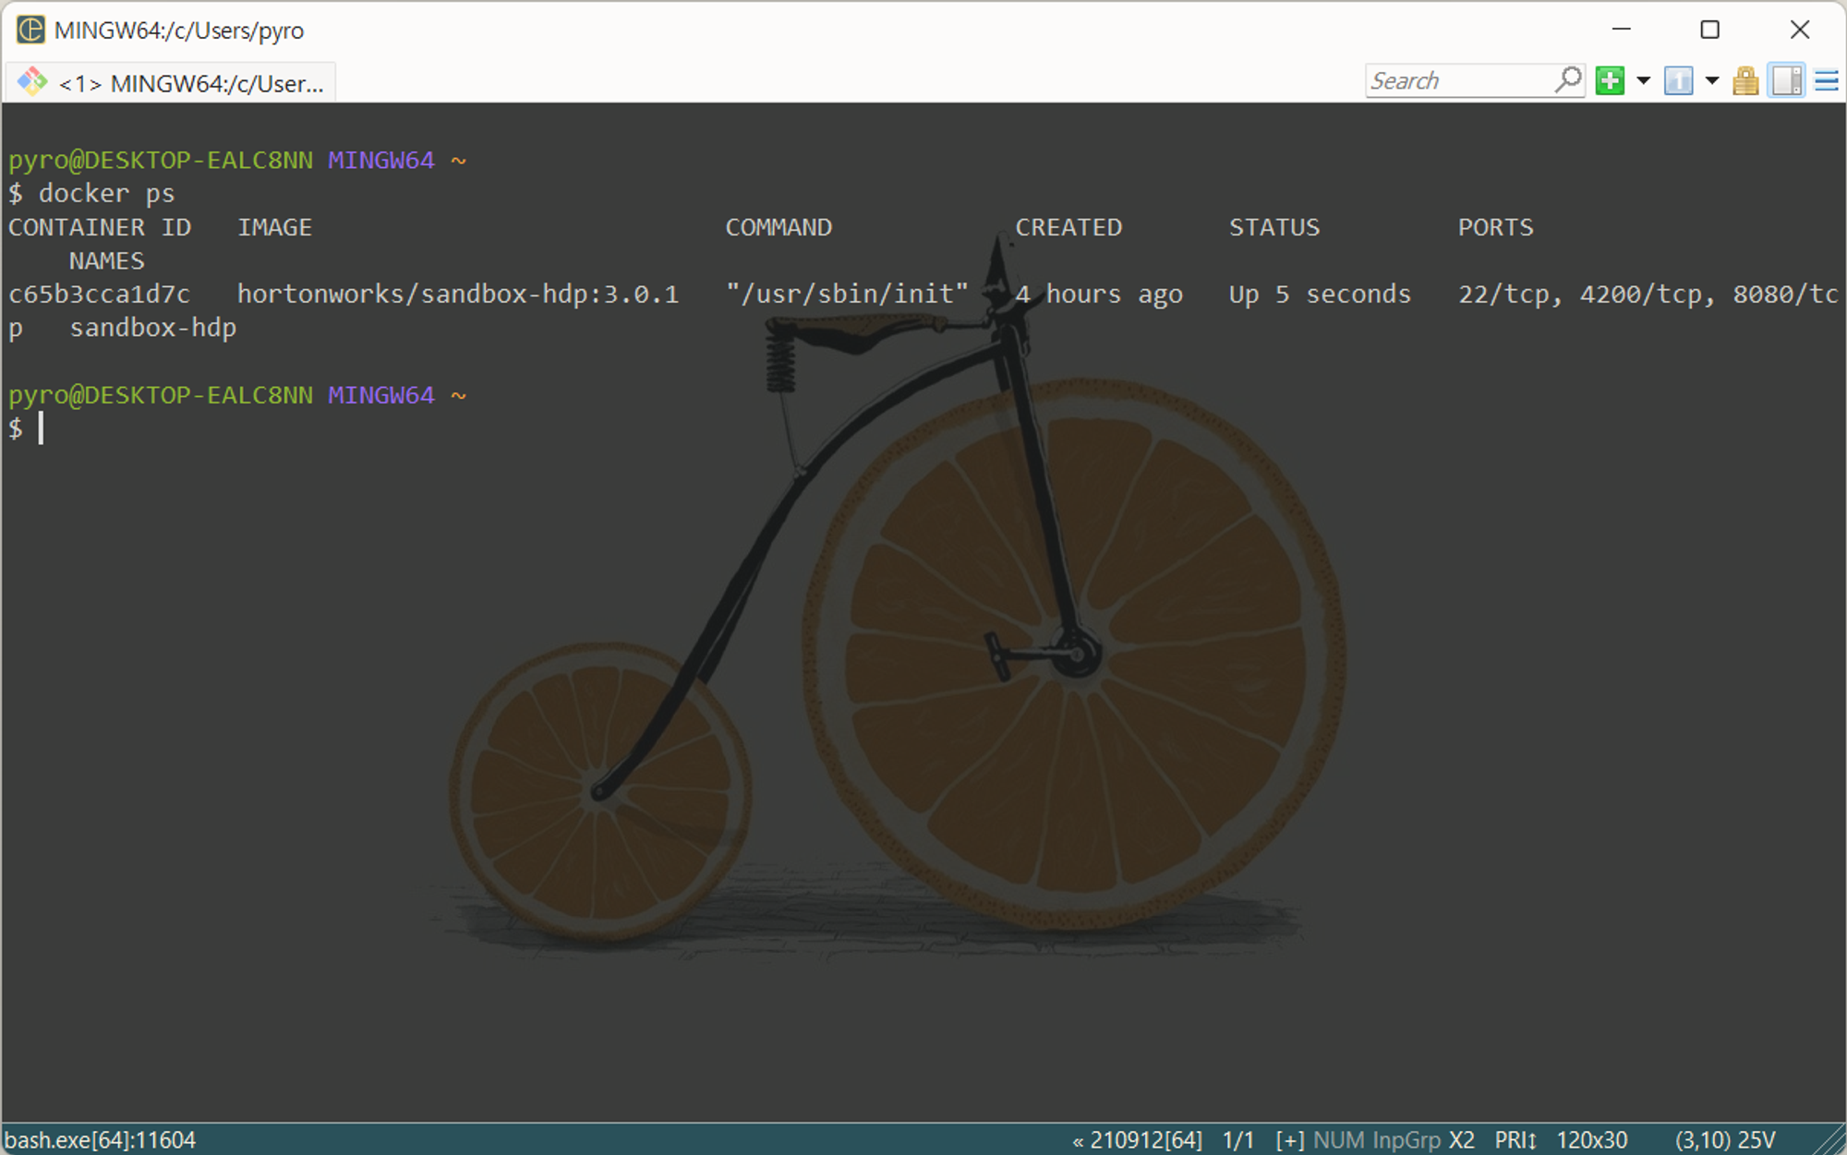Image resolution: width=1847 pixels, height=1155 pixels.
Task: Click the ConEmu icon in the title bar
Action: click(x=30, y=30)
